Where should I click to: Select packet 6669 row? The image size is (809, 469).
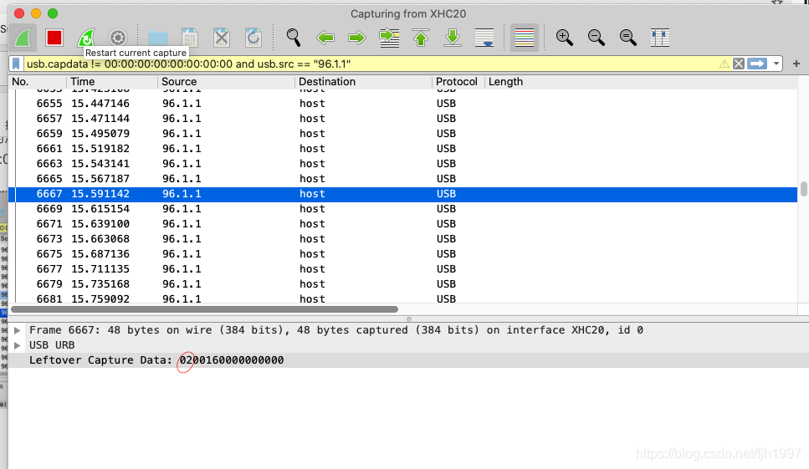402,209
